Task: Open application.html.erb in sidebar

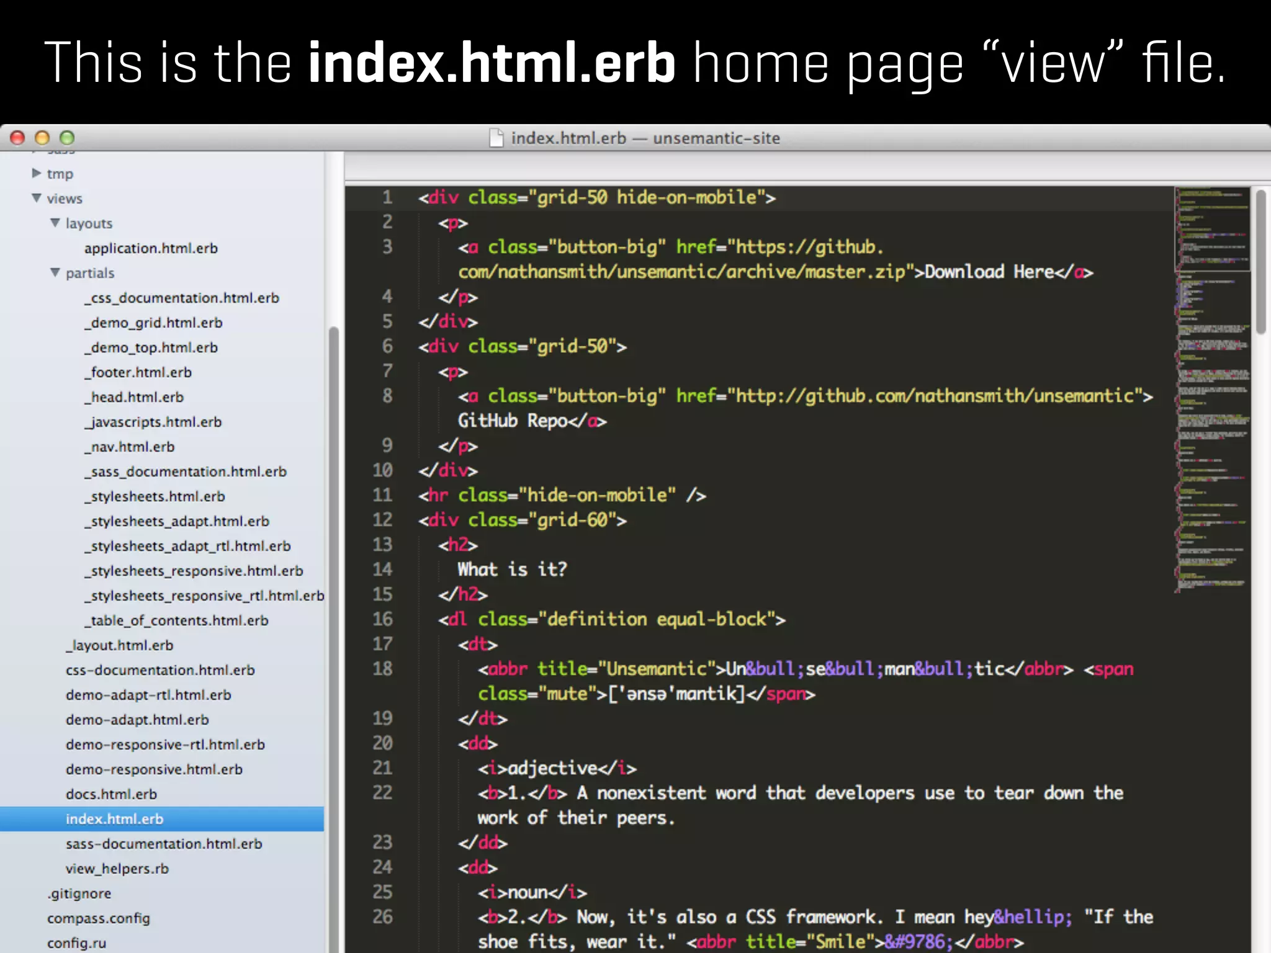Action: pos(151,248)
